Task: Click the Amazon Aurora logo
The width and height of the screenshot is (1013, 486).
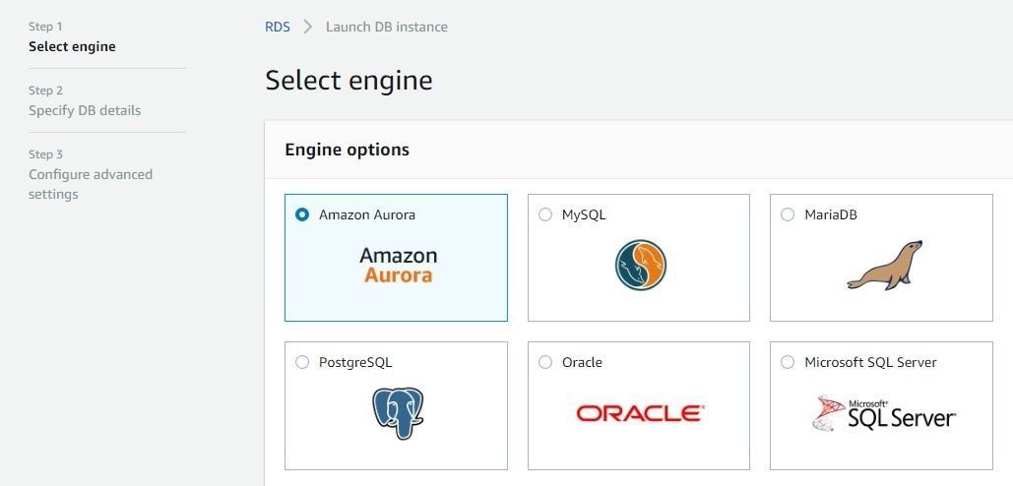Action: pyautogui.click(x=398, y=266)
